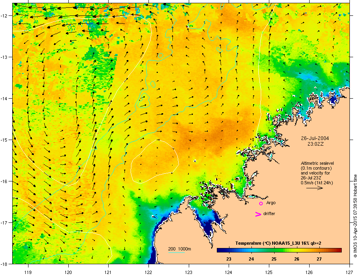Click the 0.5m/s (1kt 24h) text
The image size is (358, 276).
pyautogui.click(x=317, y=183)
